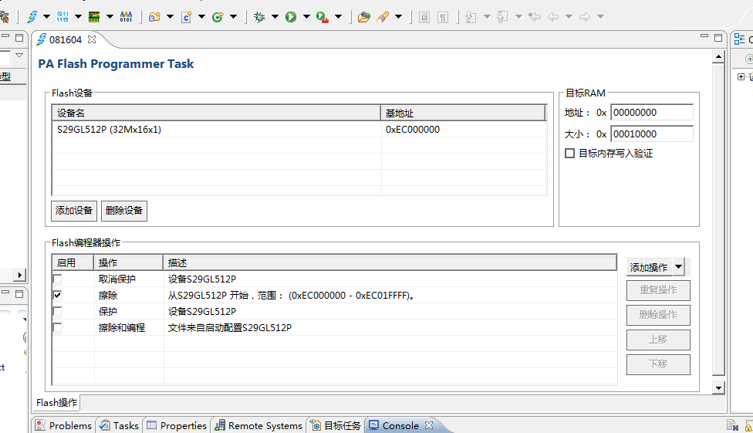Close the 081604 editor tab
Image resolution: width=753 pixels, height=433 pixels.
click(92, 39)
